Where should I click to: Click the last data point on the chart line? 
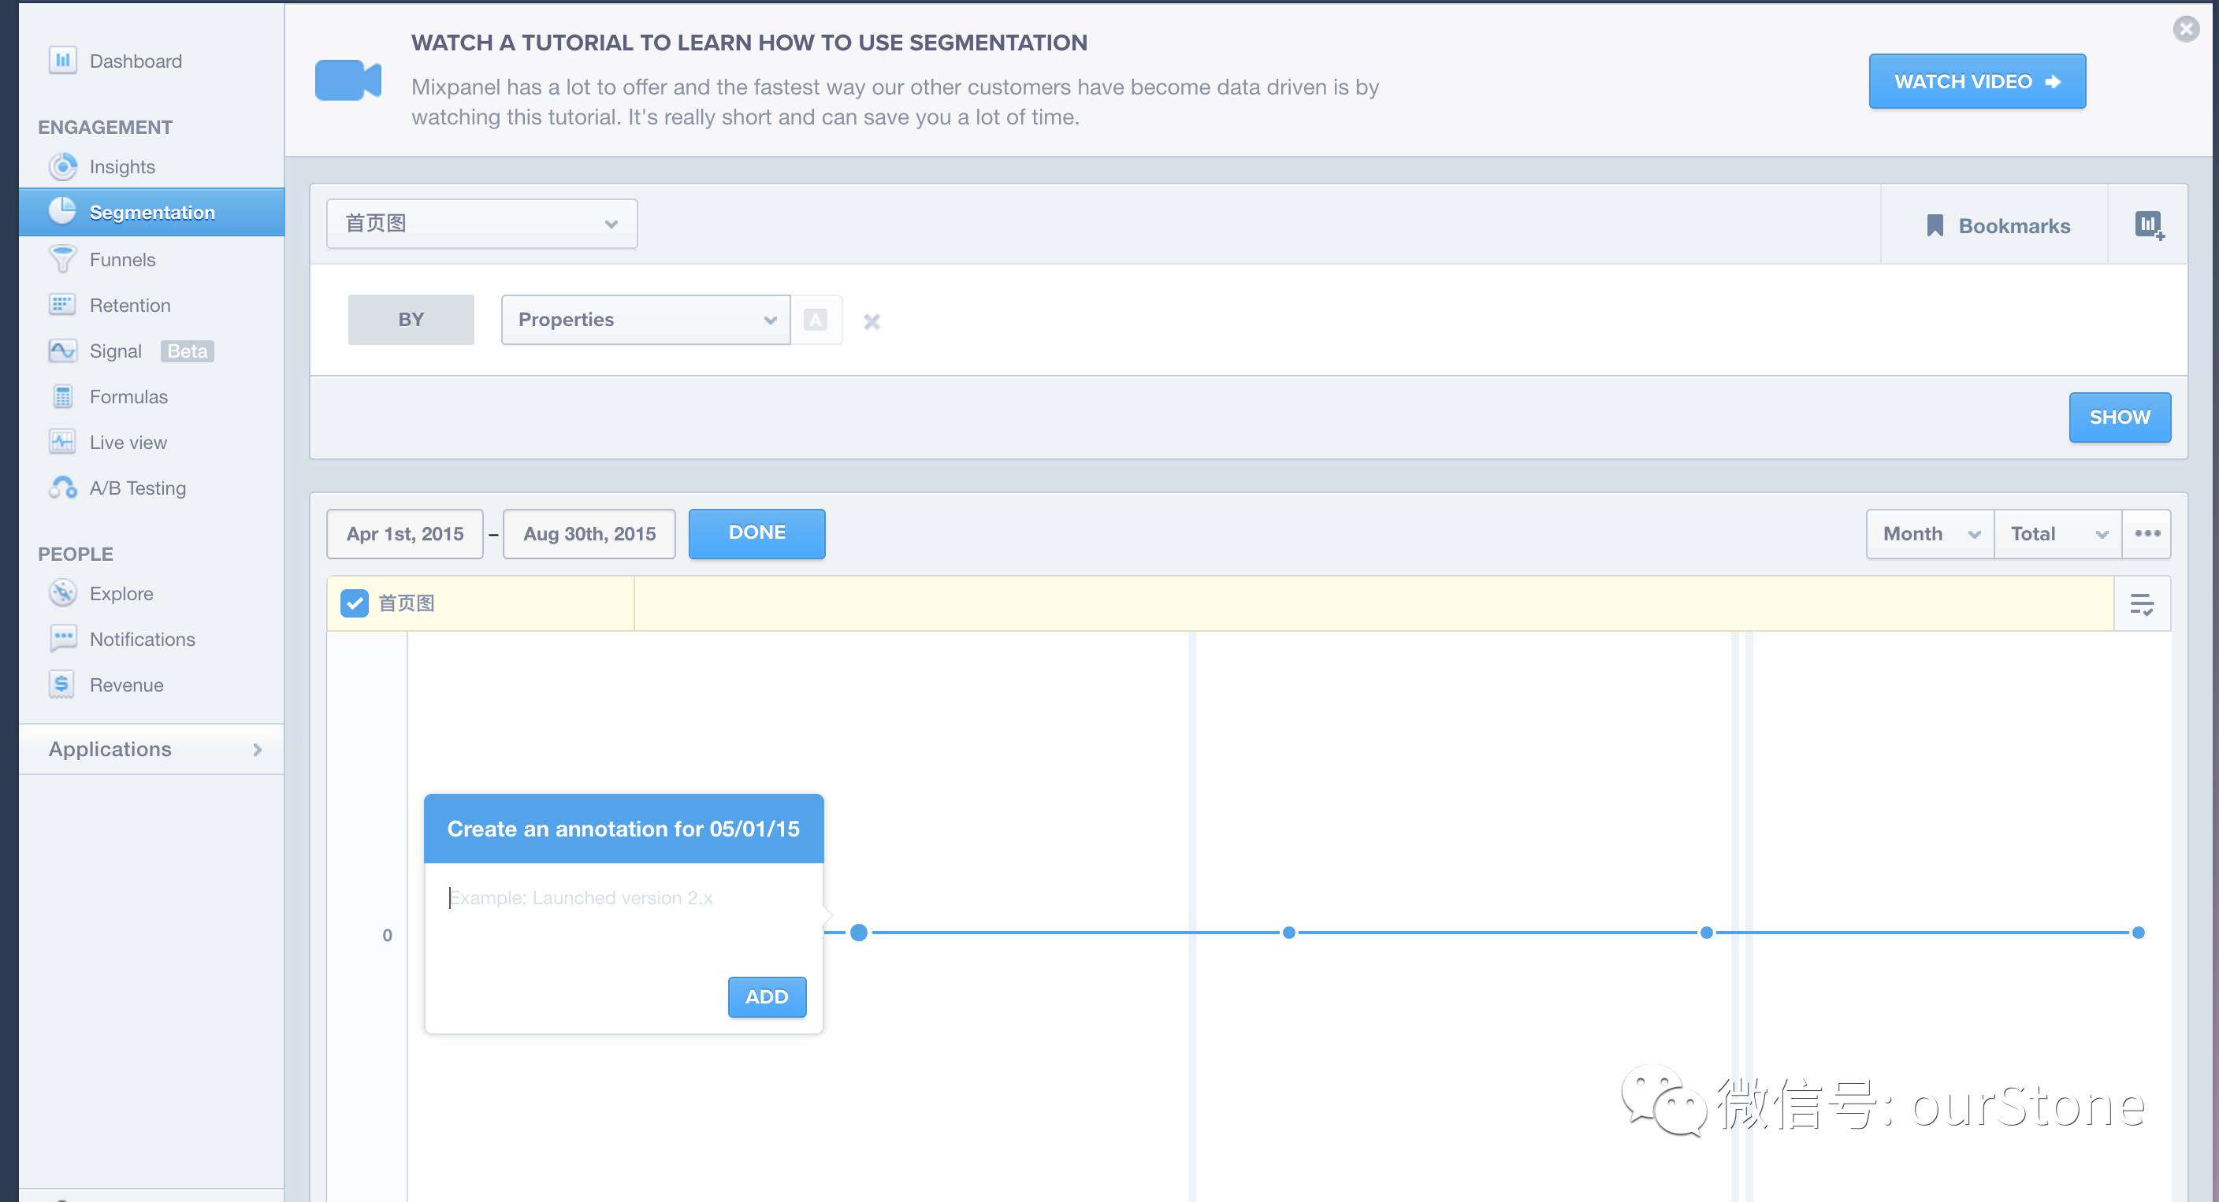2138,933
